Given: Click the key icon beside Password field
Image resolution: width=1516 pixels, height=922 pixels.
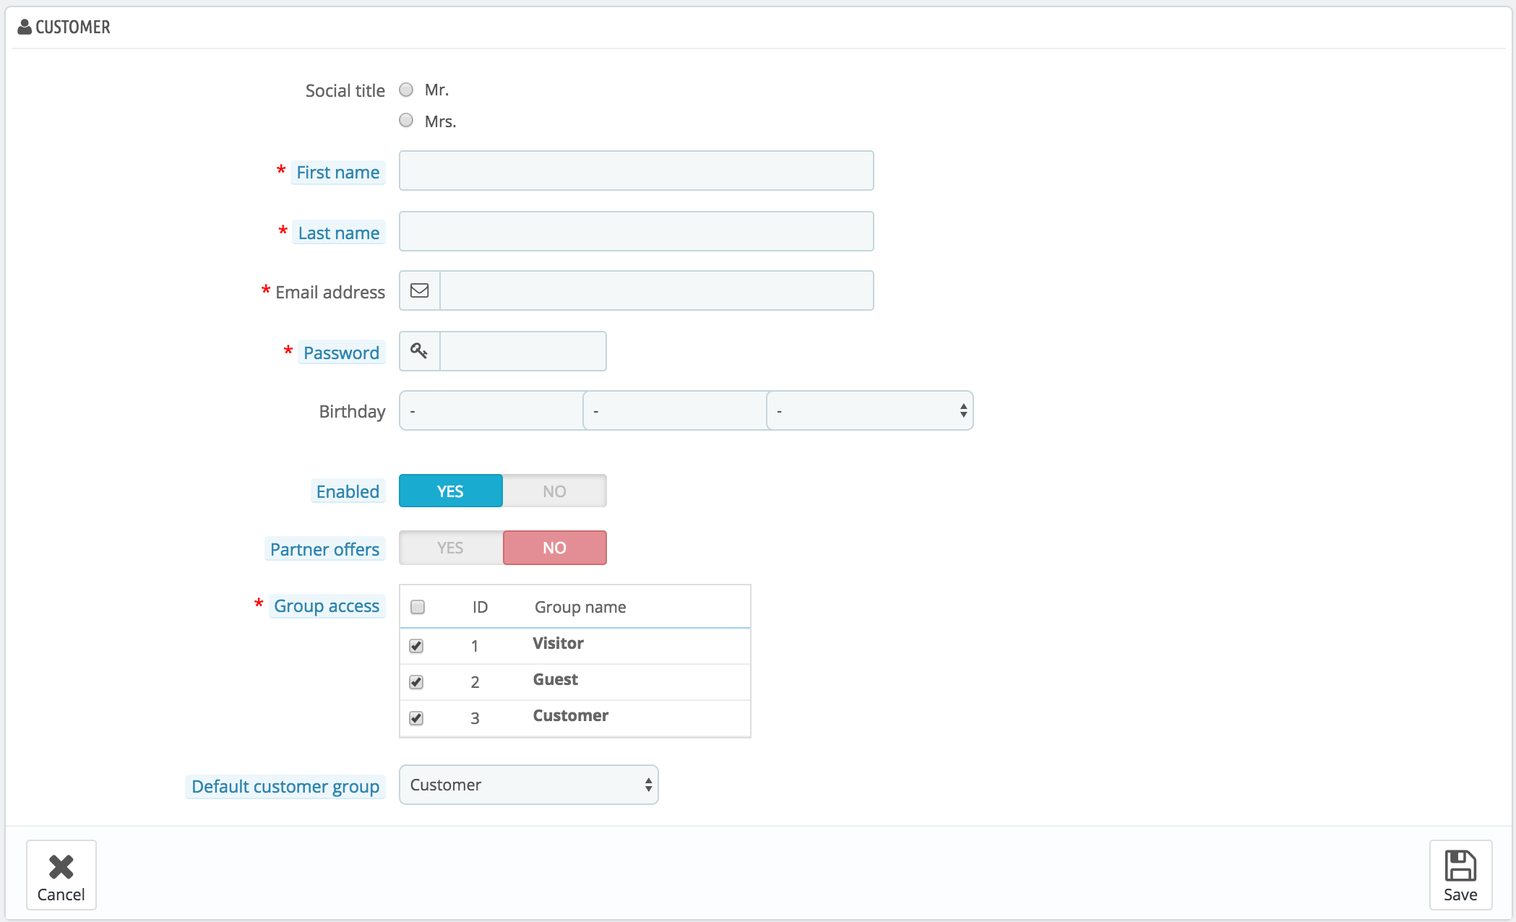Looking at the screenshot, I should click(419, 350).
